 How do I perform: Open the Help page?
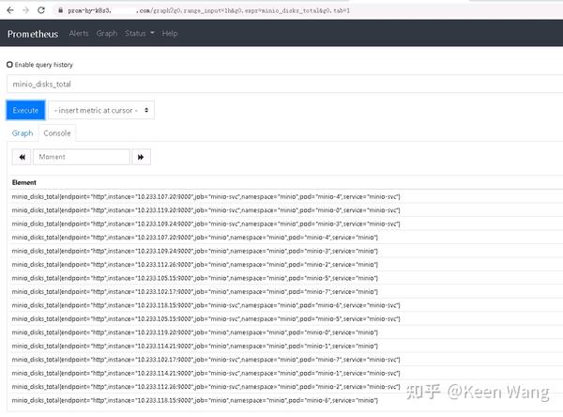pos(170,34)
